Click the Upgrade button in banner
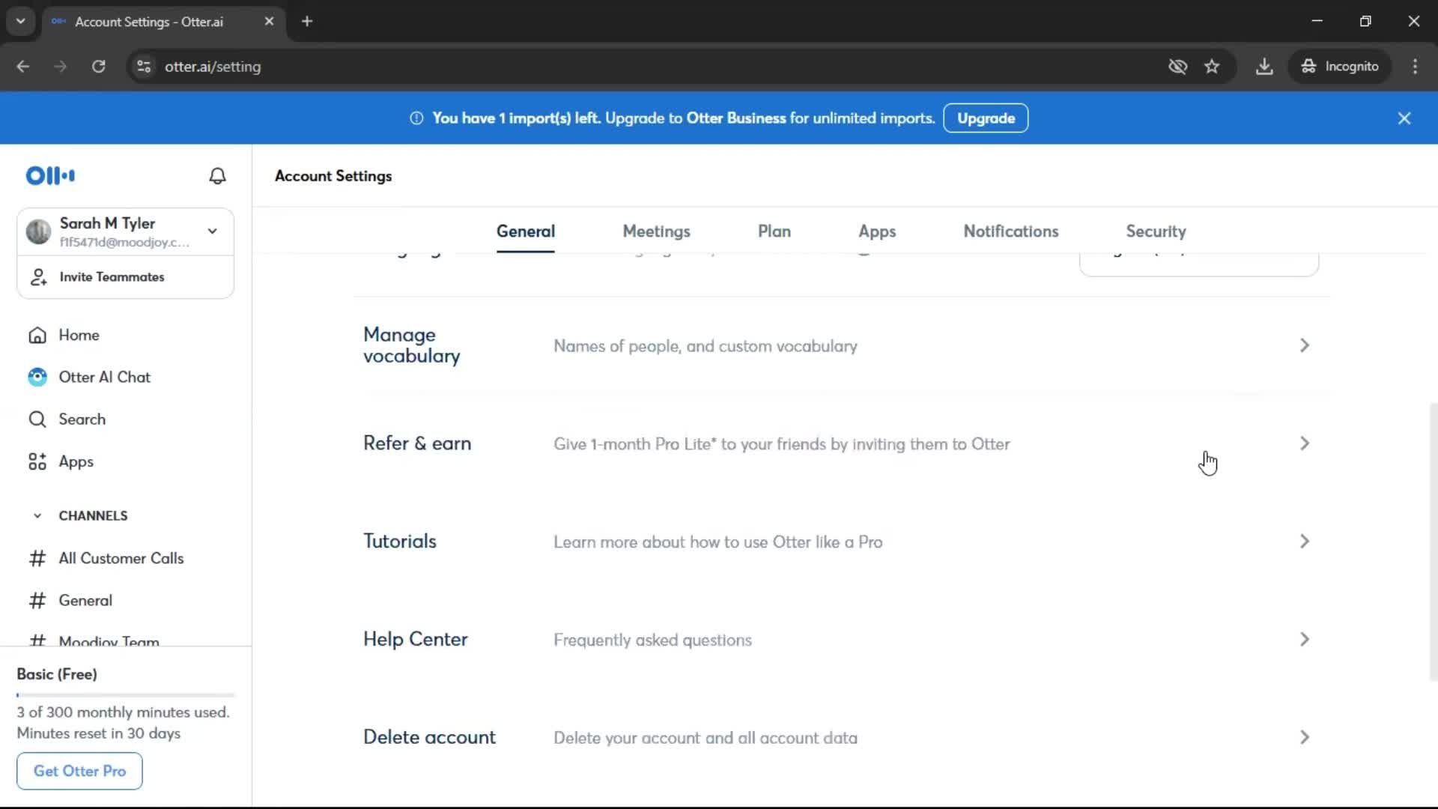The height and width of the screenshot is (809, 1438). click(x=986, y=118)
